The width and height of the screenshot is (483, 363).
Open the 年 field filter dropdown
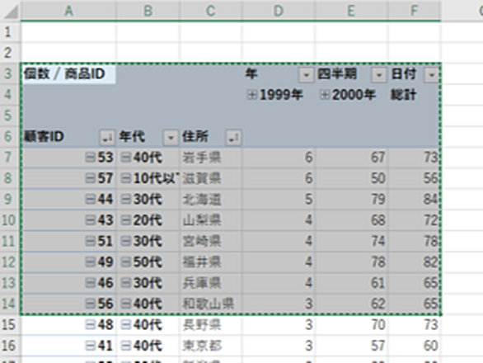click(x=306, y=75)
